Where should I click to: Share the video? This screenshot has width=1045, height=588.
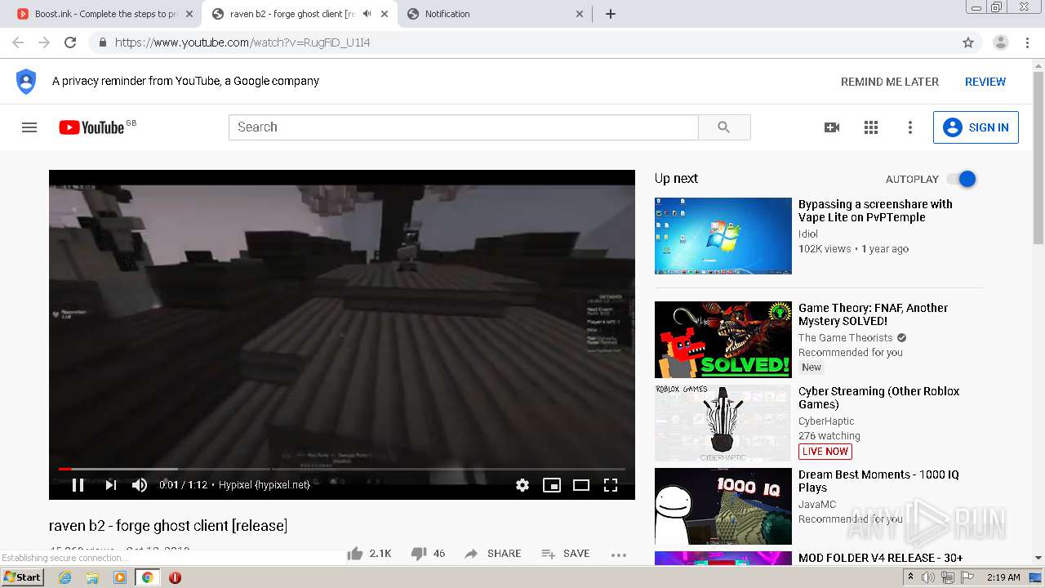[x=492, y=553]
